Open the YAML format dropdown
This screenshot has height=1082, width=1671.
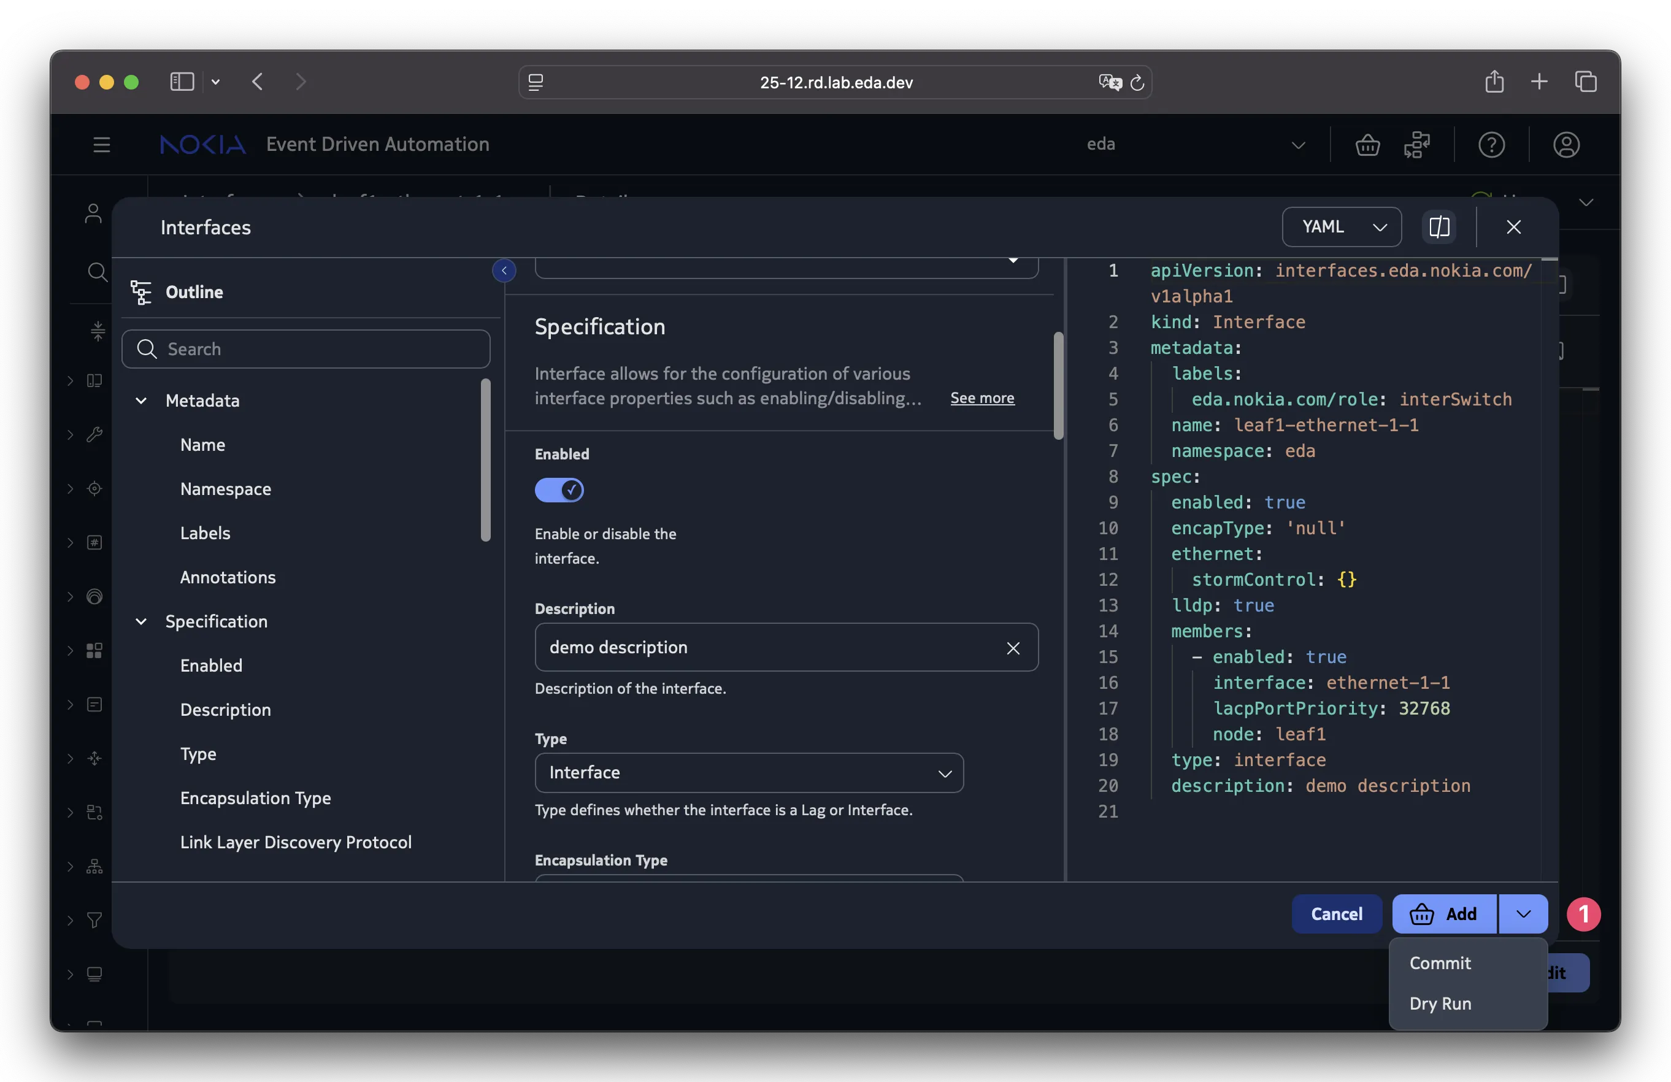pos(1341,227)
